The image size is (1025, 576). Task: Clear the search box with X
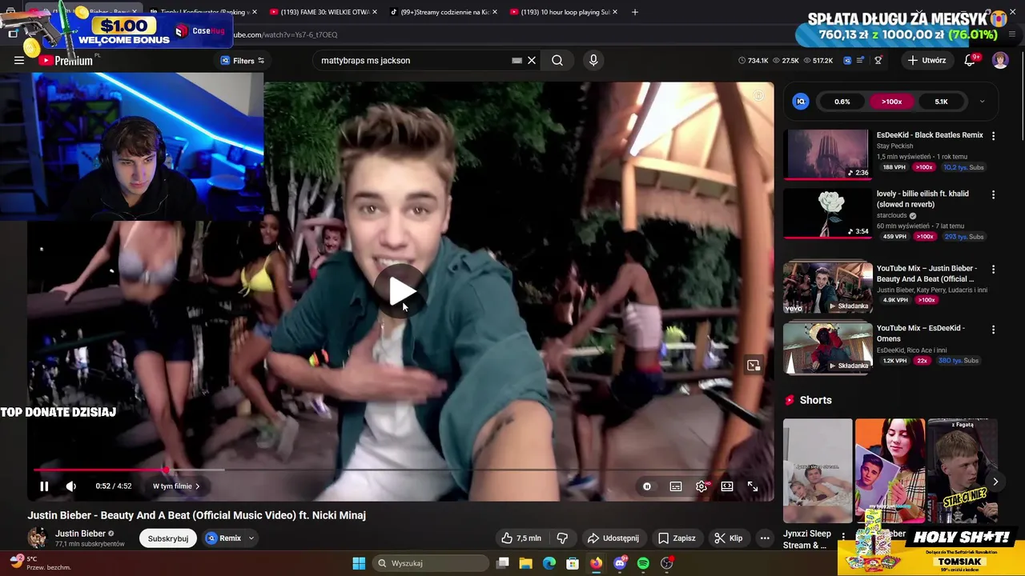(532, 60)
